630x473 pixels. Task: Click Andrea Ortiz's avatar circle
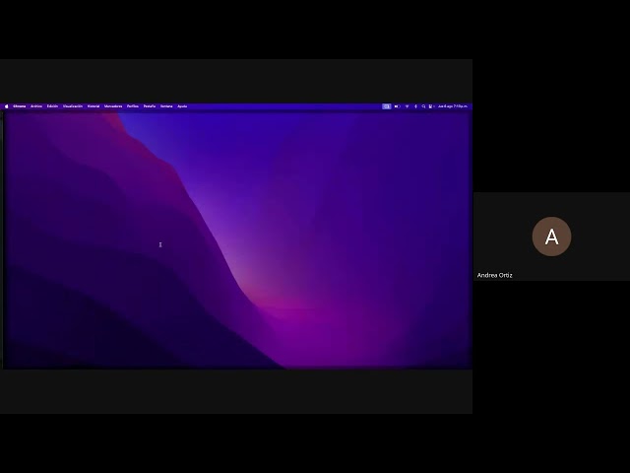pyautogui.click(x=551, y=236)
